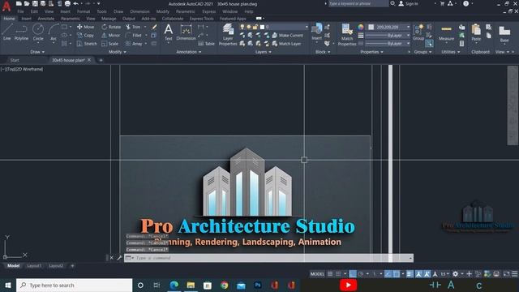Toggle annotation visibility in status bar
This screenshot has width=519, height=292.
point(418,274)
